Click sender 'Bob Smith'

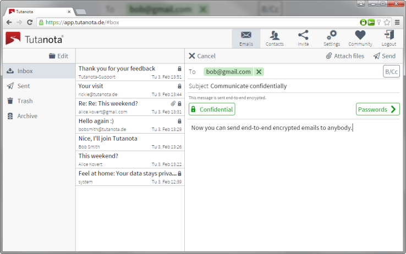click(x=89, y=147)
